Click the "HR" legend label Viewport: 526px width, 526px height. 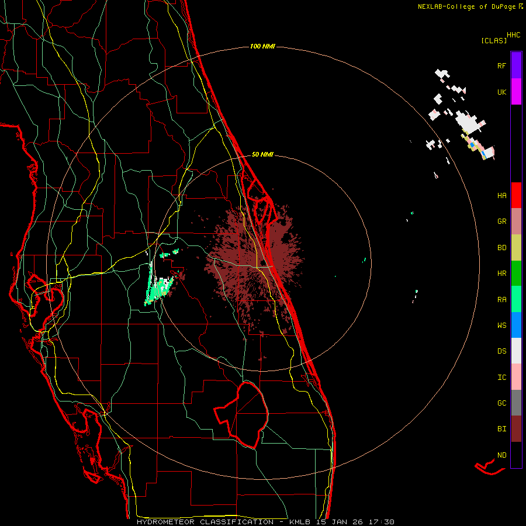coord(501,274)
